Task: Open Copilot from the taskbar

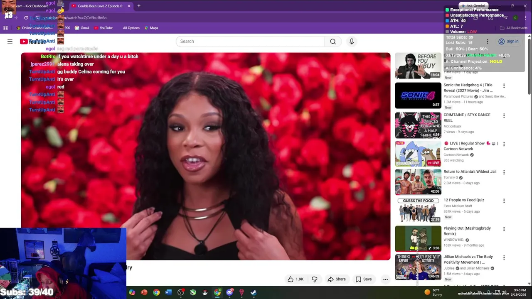Action: pos(132,292)
